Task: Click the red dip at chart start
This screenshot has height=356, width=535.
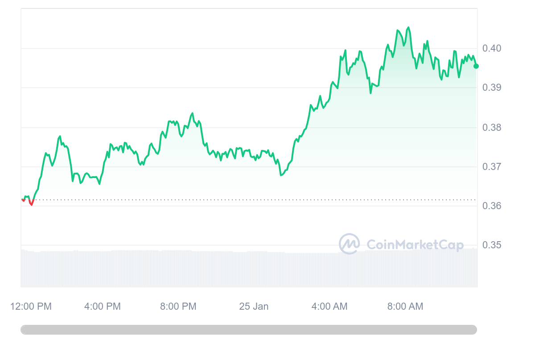Action: pyautogui.click(x=31, y=203)
